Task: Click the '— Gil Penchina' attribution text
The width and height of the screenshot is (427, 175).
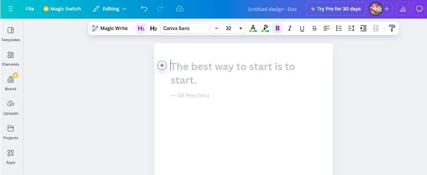Action: coord(190,96)
